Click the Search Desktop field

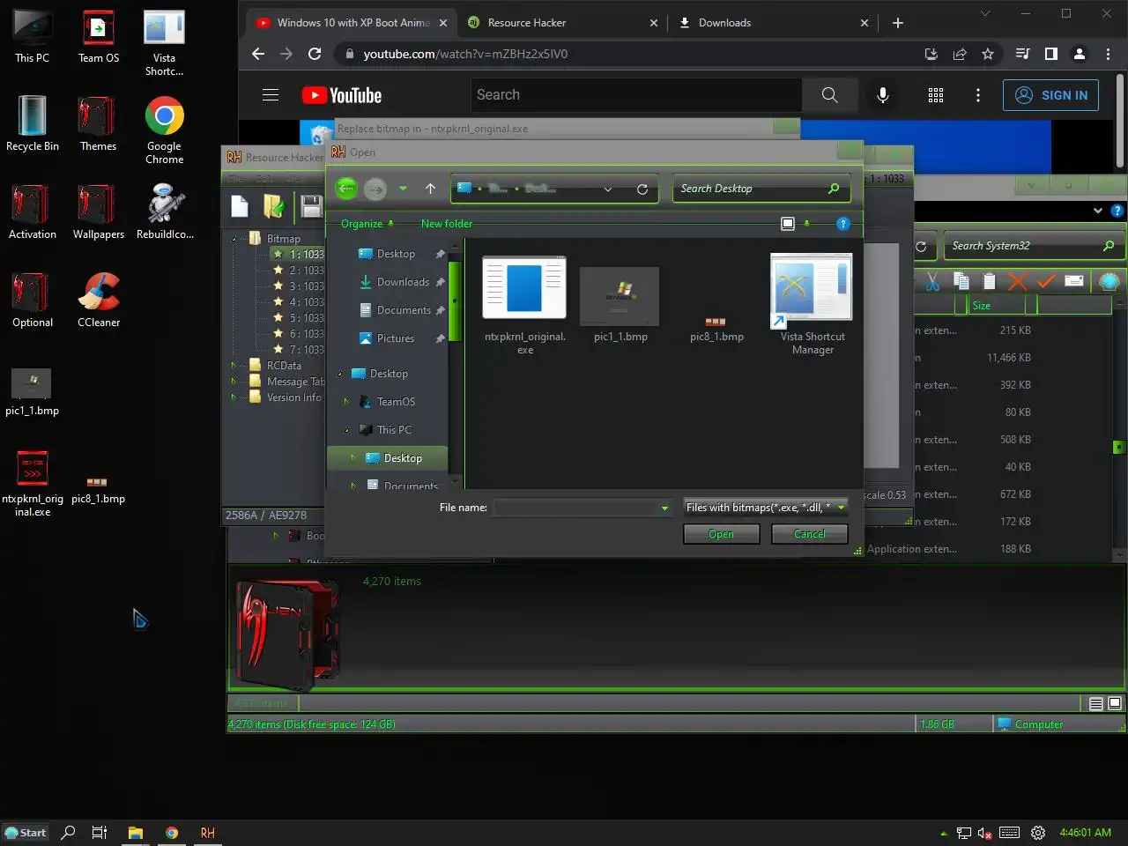761,189
